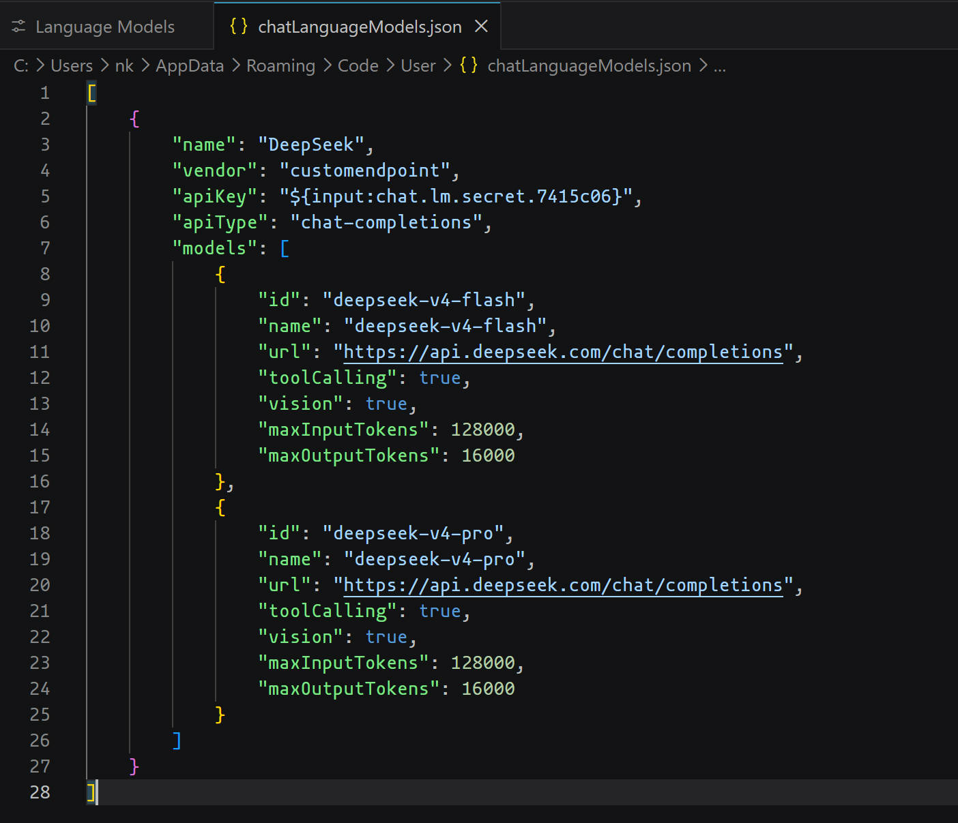958x823 pixels.
Task: Open breadcrumb segment C:
Action: (x=21, y=65)
